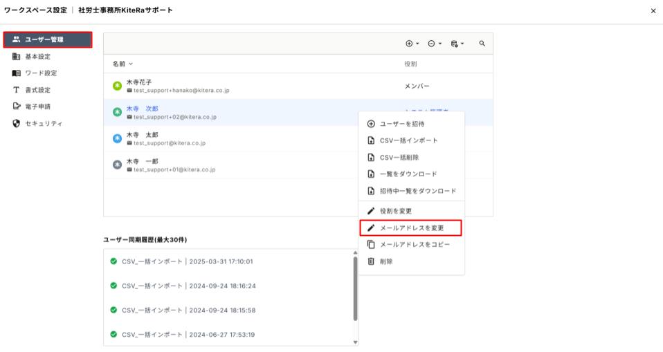Screen dimensions: 663x352
Task: Choose メールアドレスをコピー from the menu
Action: [411, 245]
